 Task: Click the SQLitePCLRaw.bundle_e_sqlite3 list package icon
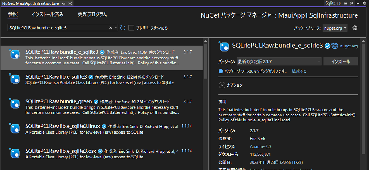click(x=15, y=54)
